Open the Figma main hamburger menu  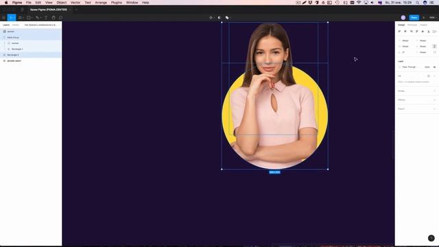(3, 18)
